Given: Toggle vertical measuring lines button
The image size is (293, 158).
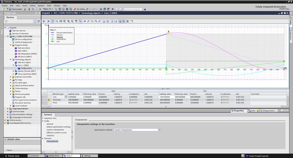Looking at the screenshot, I should pos(112,21).
